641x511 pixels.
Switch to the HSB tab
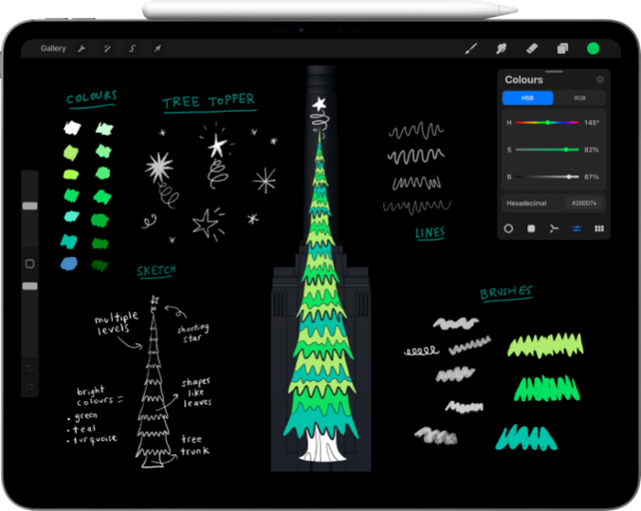point(527,98)
